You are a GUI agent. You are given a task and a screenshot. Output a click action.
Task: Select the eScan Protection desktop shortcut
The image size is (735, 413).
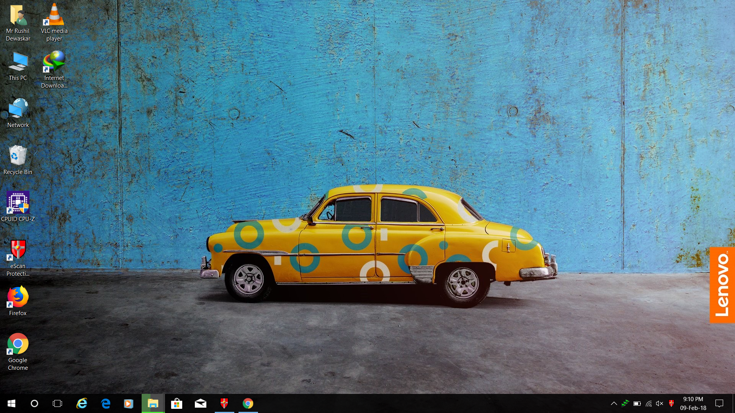click(18, 258)
